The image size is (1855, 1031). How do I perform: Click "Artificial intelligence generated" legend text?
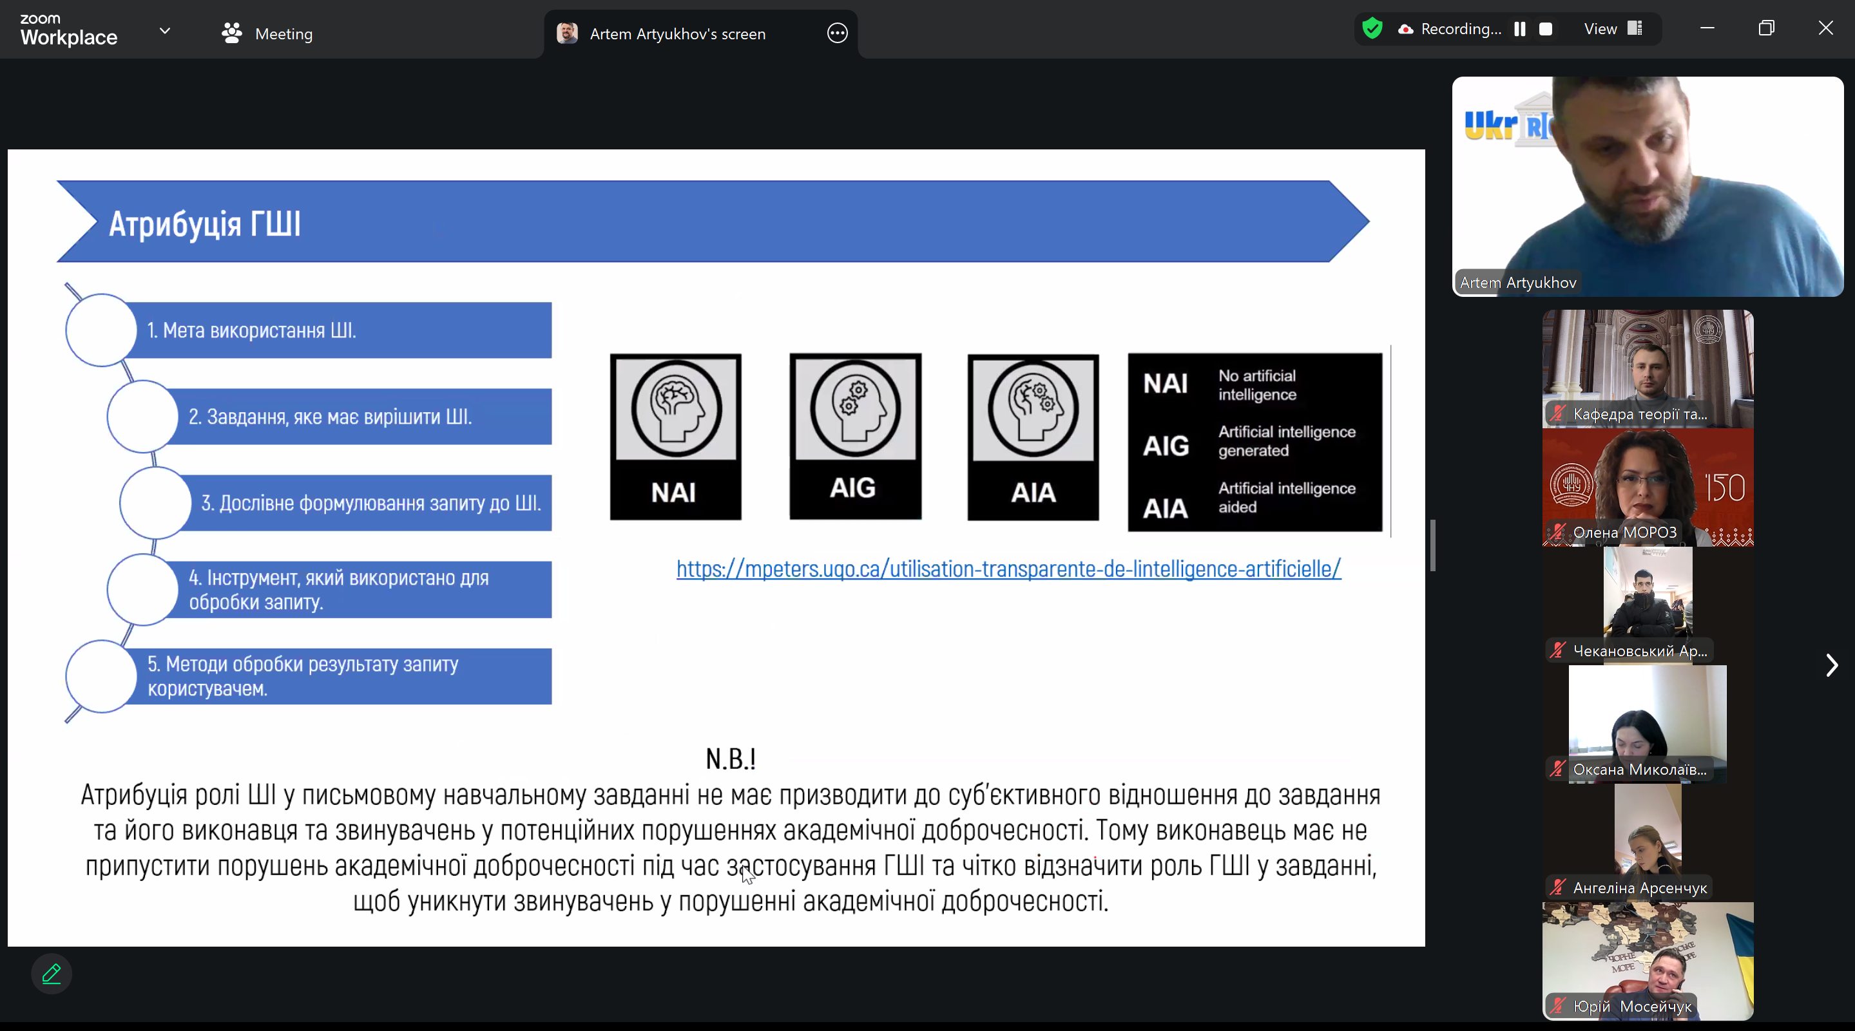click(1287, 441)
